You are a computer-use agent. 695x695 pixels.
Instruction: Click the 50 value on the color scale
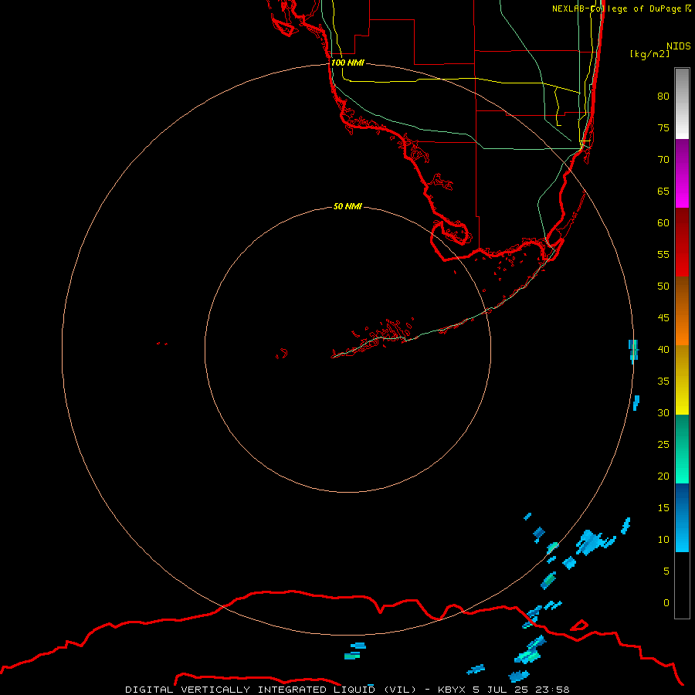coord(663,286)
